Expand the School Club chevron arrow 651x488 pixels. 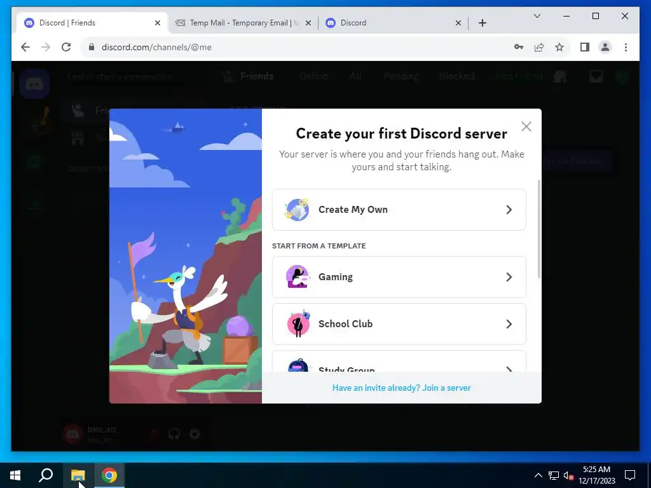coord(509,323)
